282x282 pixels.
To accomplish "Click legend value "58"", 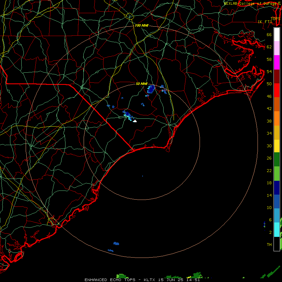I will [x=269, y=59].
